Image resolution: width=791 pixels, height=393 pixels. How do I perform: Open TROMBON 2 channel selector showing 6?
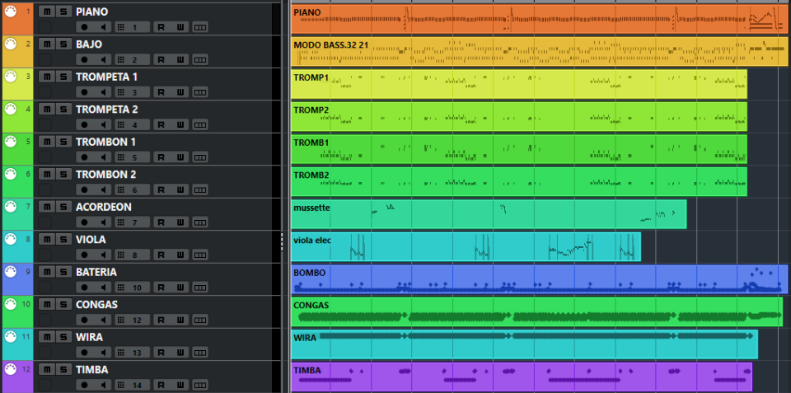coord(132,189)
